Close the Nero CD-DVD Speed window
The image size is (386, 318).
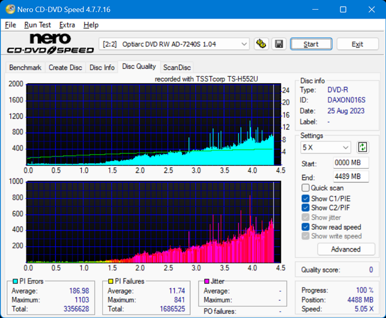372,10
